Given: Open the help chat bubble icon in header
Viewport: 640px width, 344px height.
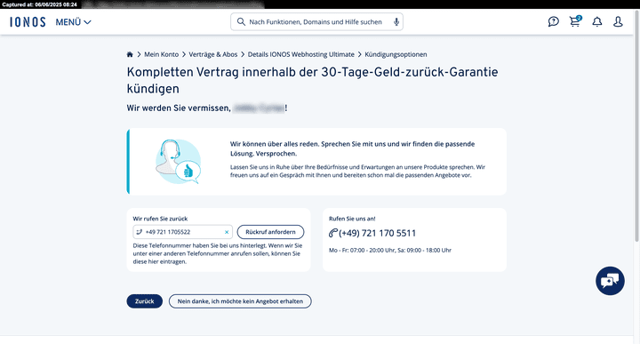Looking at the screenshot, I should click(553, 21).
